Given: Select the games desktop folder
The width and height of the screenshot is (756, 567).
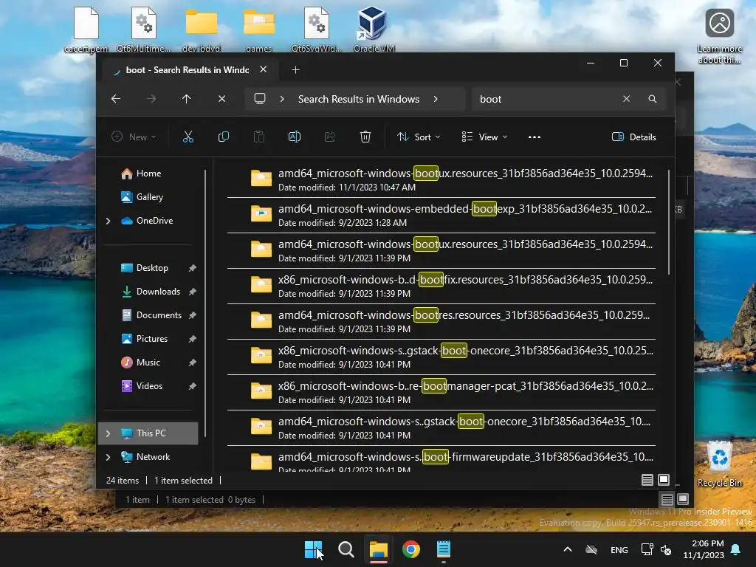Looking at the screenshot, I should click(259, 29).
